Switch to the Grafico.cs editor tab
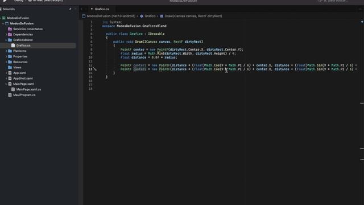The height and width of the screenshot is (205, 364). (x=102, y=9)
